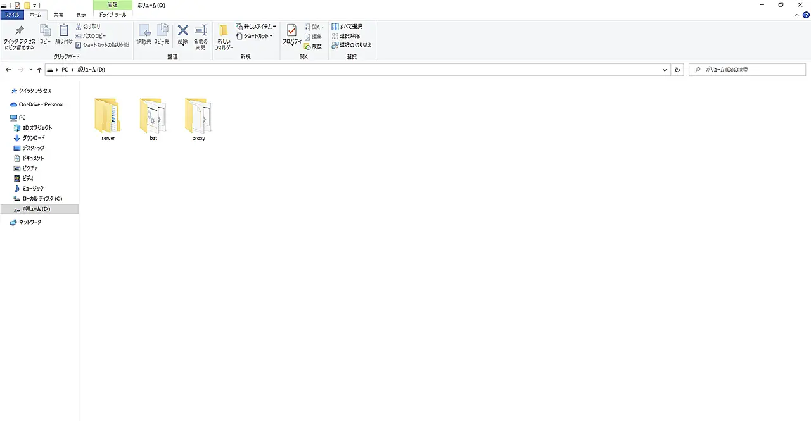Open the help question mark icon
This screenshot has height=421, width=811.
point(806,15)
